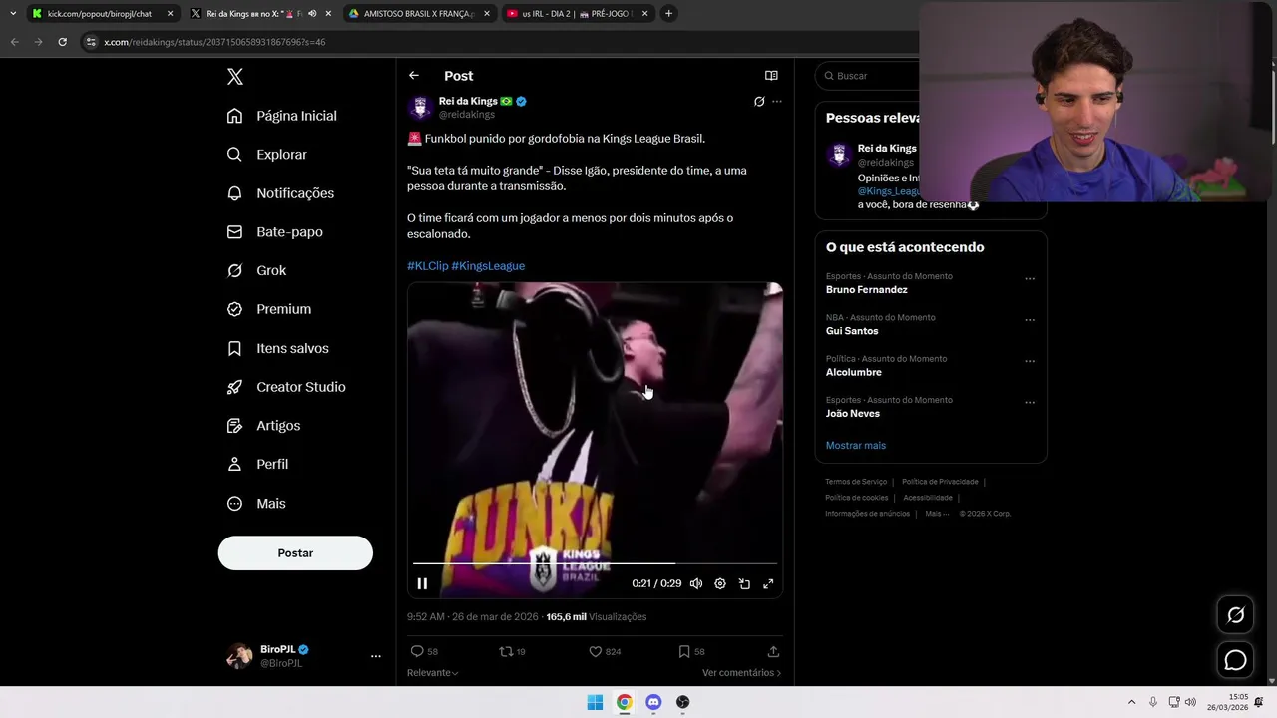Screen dimensions: 1277x718
Task: Open the #KLClip hashtag
Action: pyautogui.click(x=428, y=266)
